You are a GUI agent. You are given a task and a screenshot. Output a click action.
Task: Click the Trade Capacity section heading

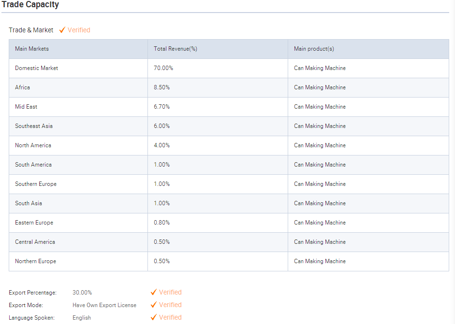click(x=30, y=4)
